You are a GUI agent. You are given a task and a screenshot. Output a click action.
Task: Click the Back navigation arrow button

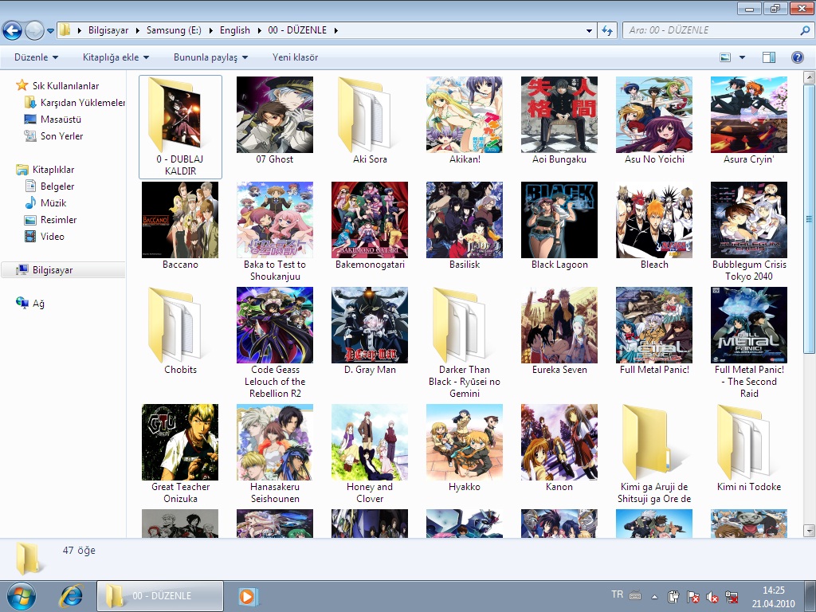click(x=12, y=30)
